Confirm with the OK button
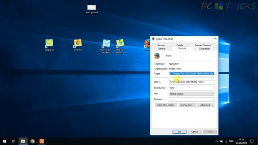This screenshot has width=258, height=145. tap(179, 132)
